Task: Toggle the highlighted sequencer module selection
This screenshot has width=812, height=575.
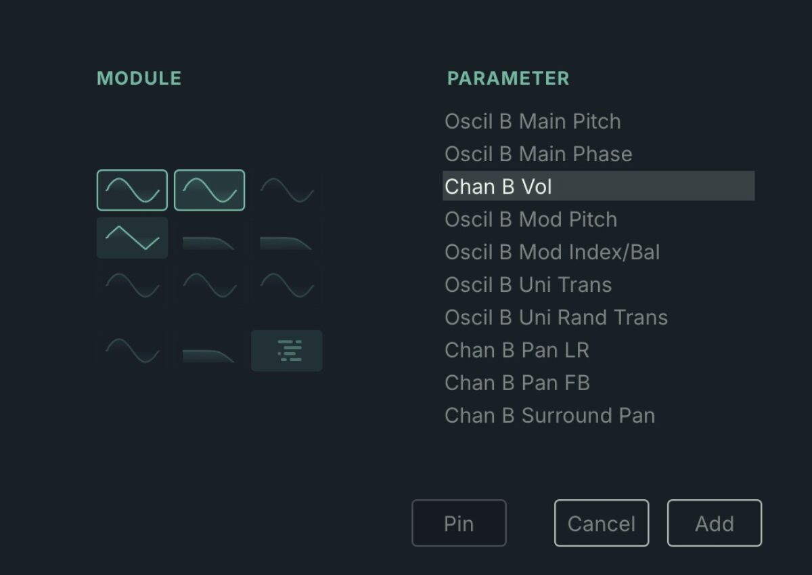Action: (x=286, y=350)
